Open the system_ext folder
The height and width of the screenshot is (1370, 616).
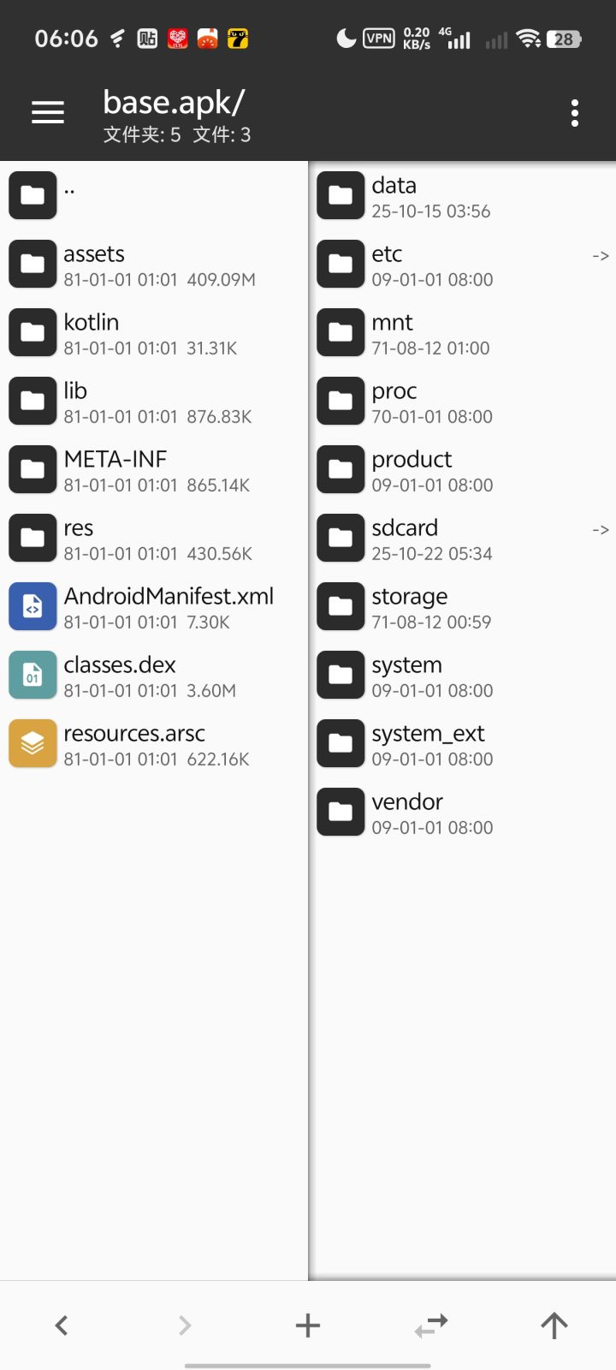tap(462, 743)
